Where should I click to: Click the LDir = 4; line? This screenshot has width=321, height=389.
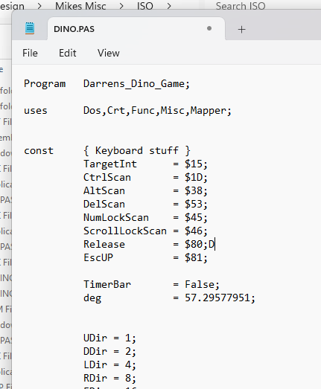click(x=109, y=365)
